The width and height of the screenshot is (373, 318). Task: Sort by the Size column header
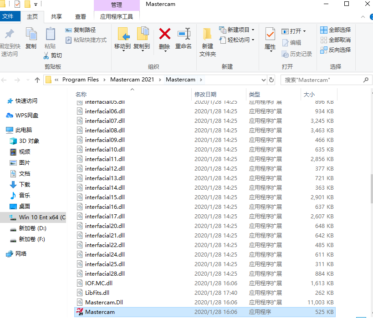319,94
